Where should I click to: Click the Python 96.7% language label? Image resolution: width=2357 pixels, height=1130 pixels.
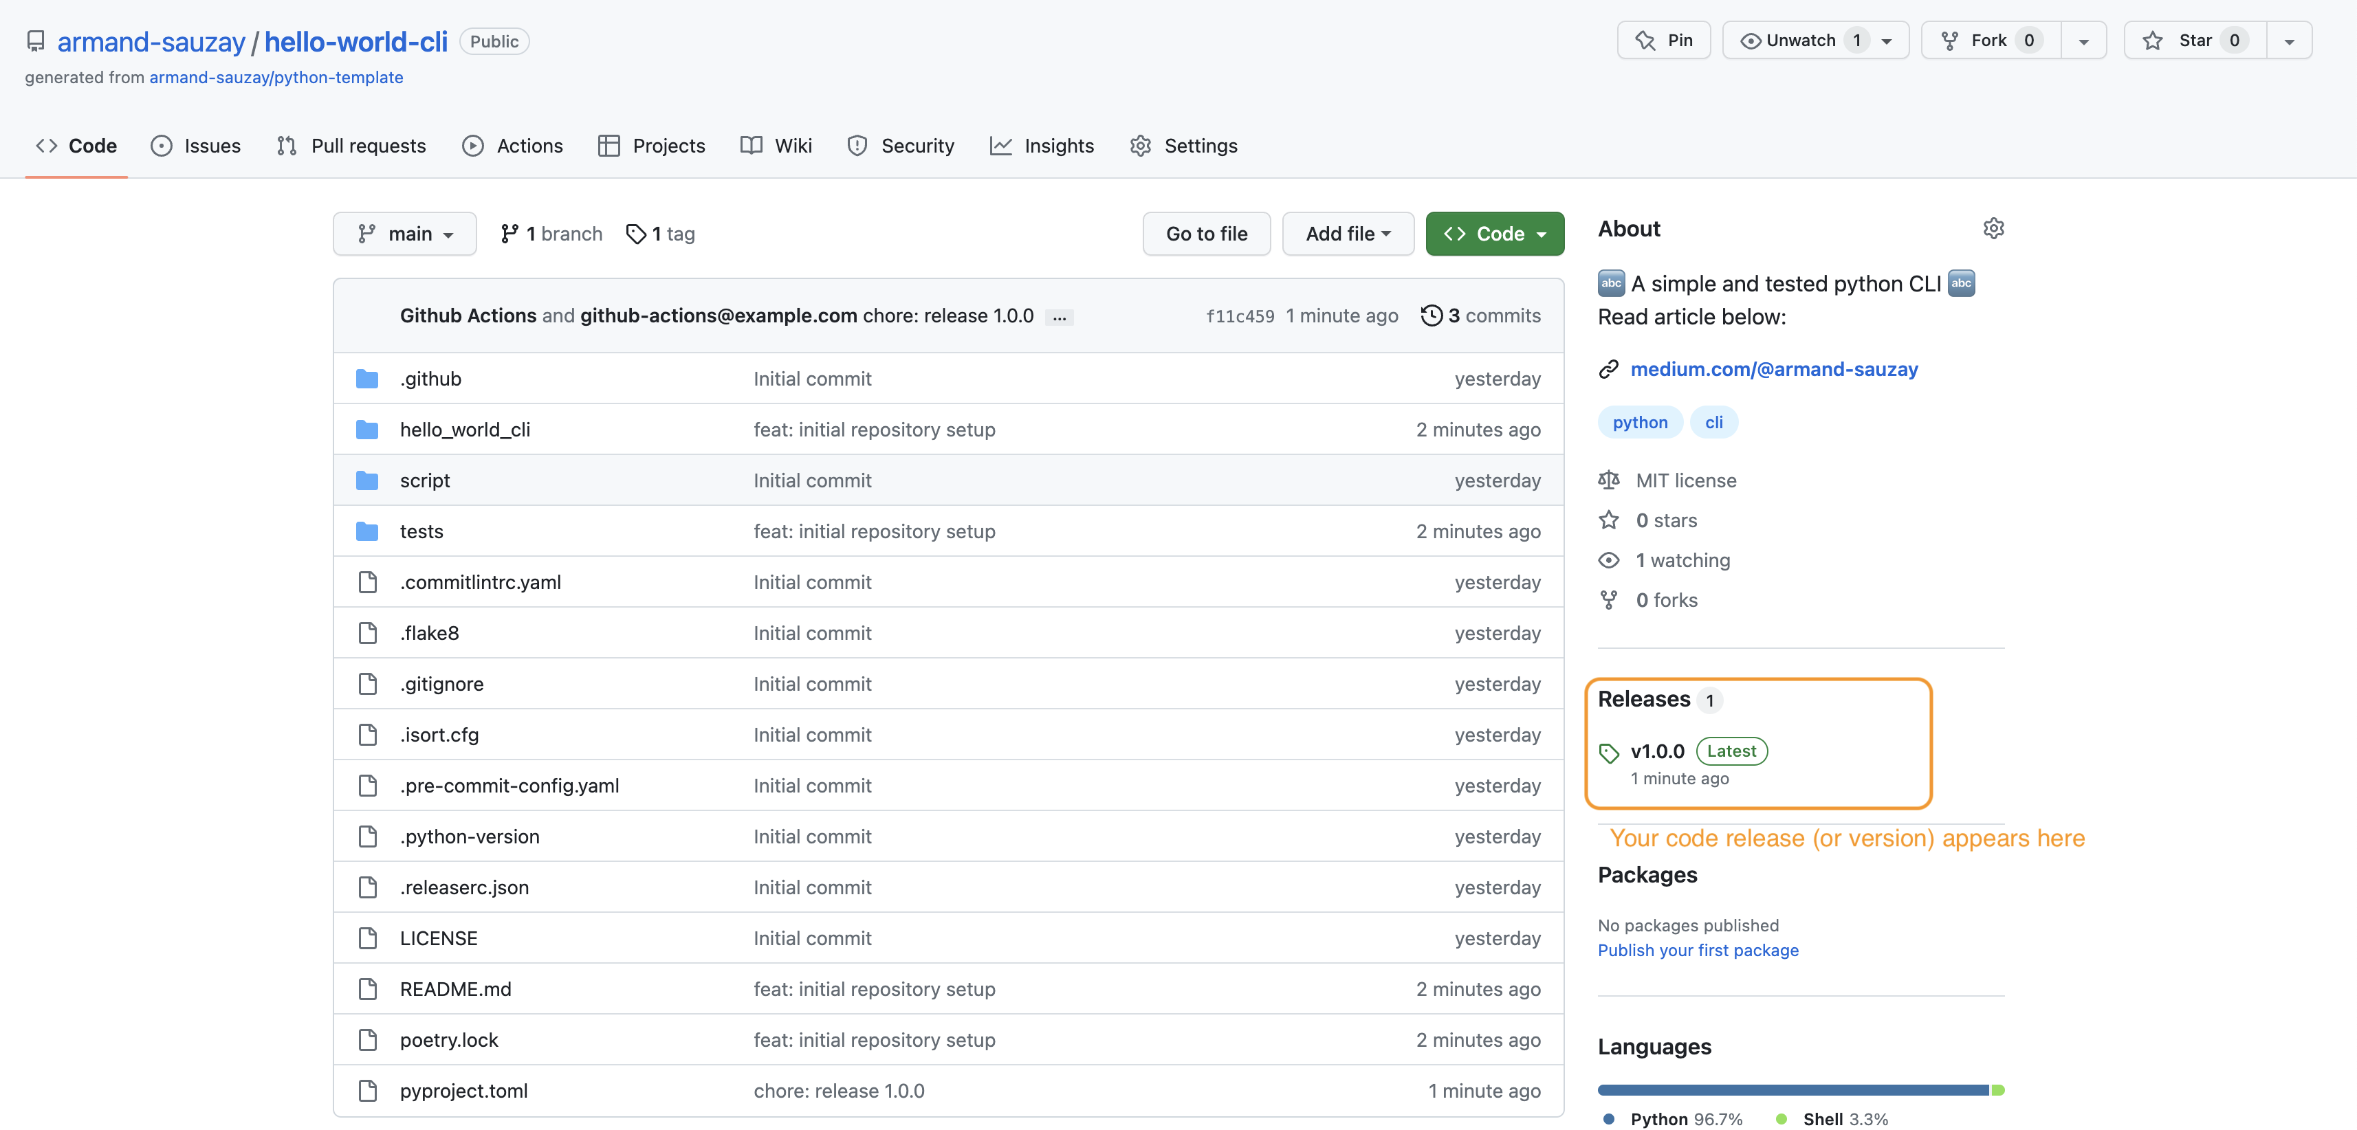[1673, 1120]
